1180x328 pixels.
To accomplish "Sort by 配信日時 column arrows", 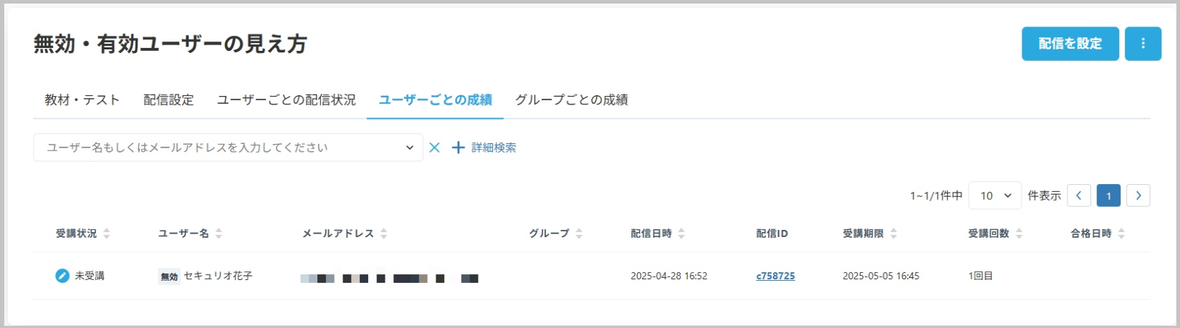I will click(x=681, y=233).
